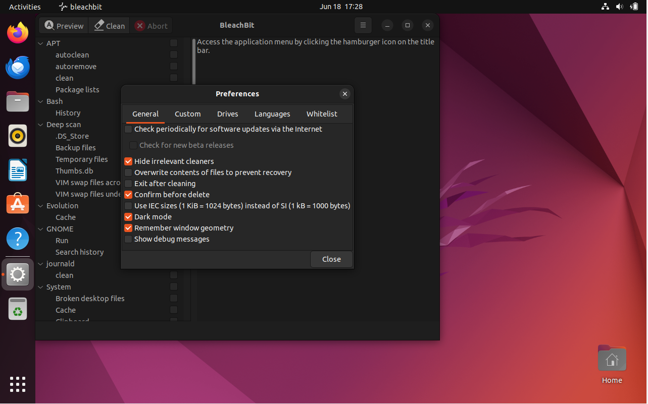This screenshot has width=648, height=404.
Task: Open the Drives tab
Action: 228,114
